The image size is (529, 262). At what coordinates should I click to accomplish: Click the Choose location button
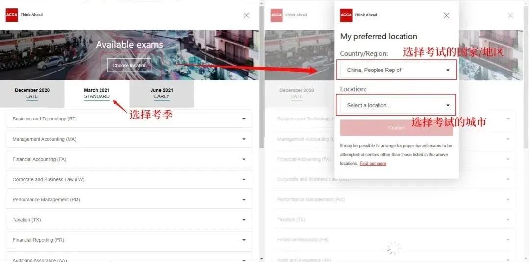129,66
